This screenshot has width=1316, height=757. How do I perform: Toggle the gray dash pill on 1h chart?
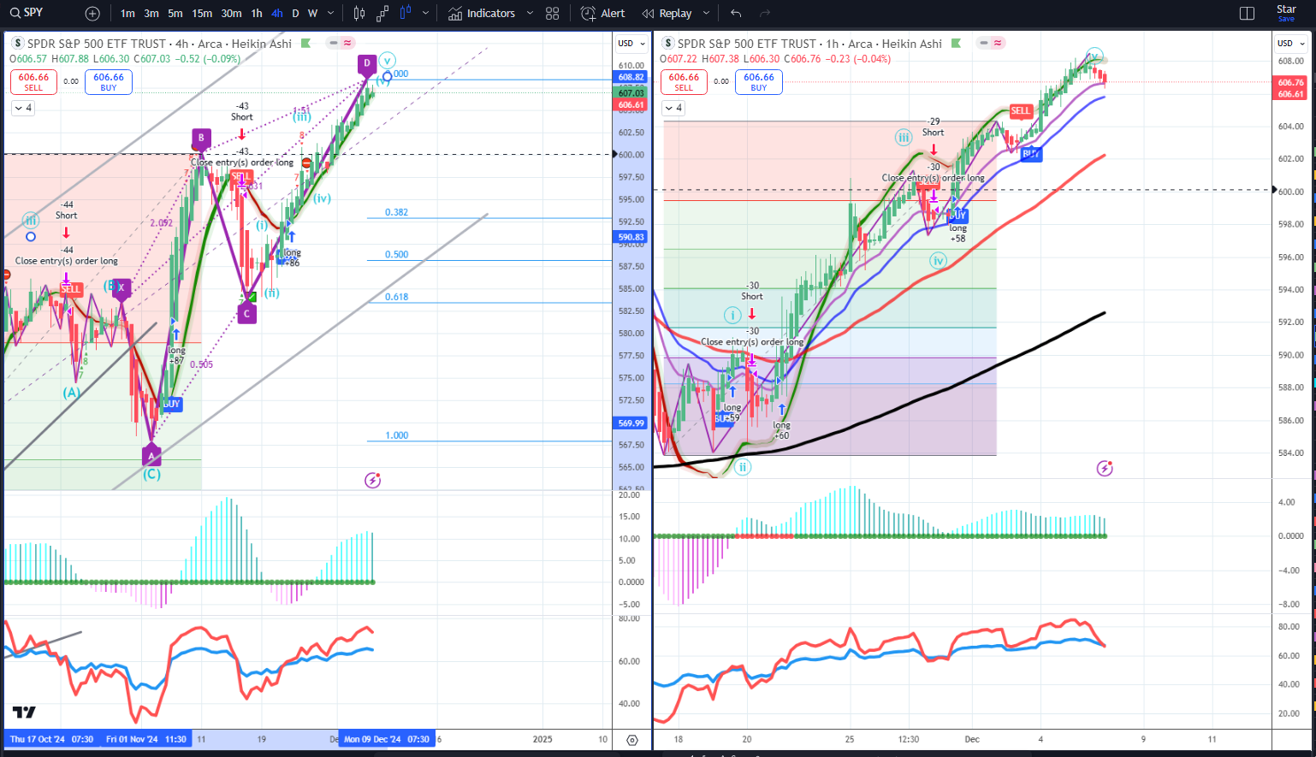click(984, 43)
